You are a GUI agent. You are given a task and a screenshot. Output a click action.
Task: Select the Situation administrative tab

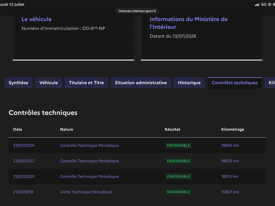(x=141, y=83)
